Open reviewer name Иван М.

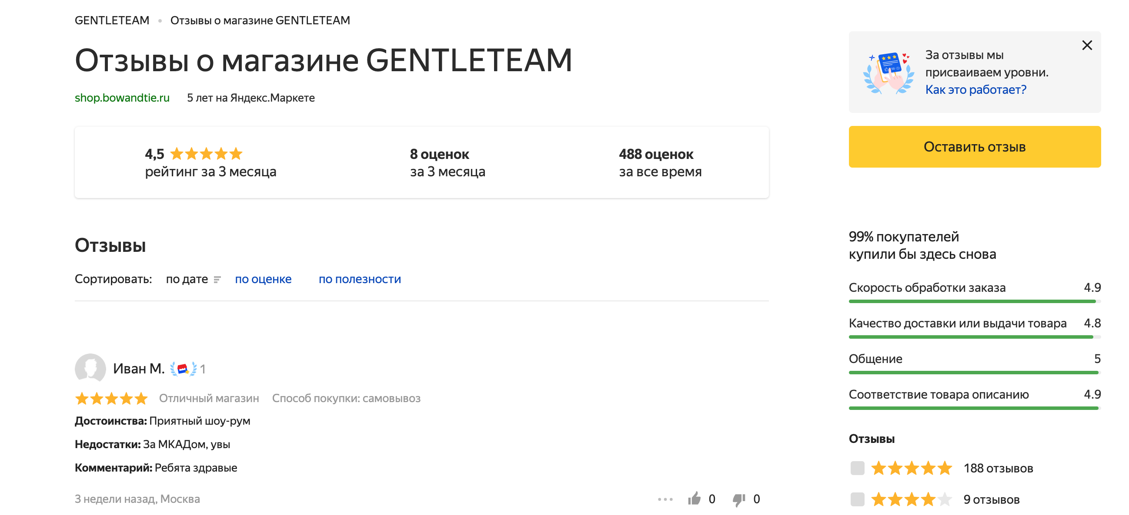click(138, 369)
